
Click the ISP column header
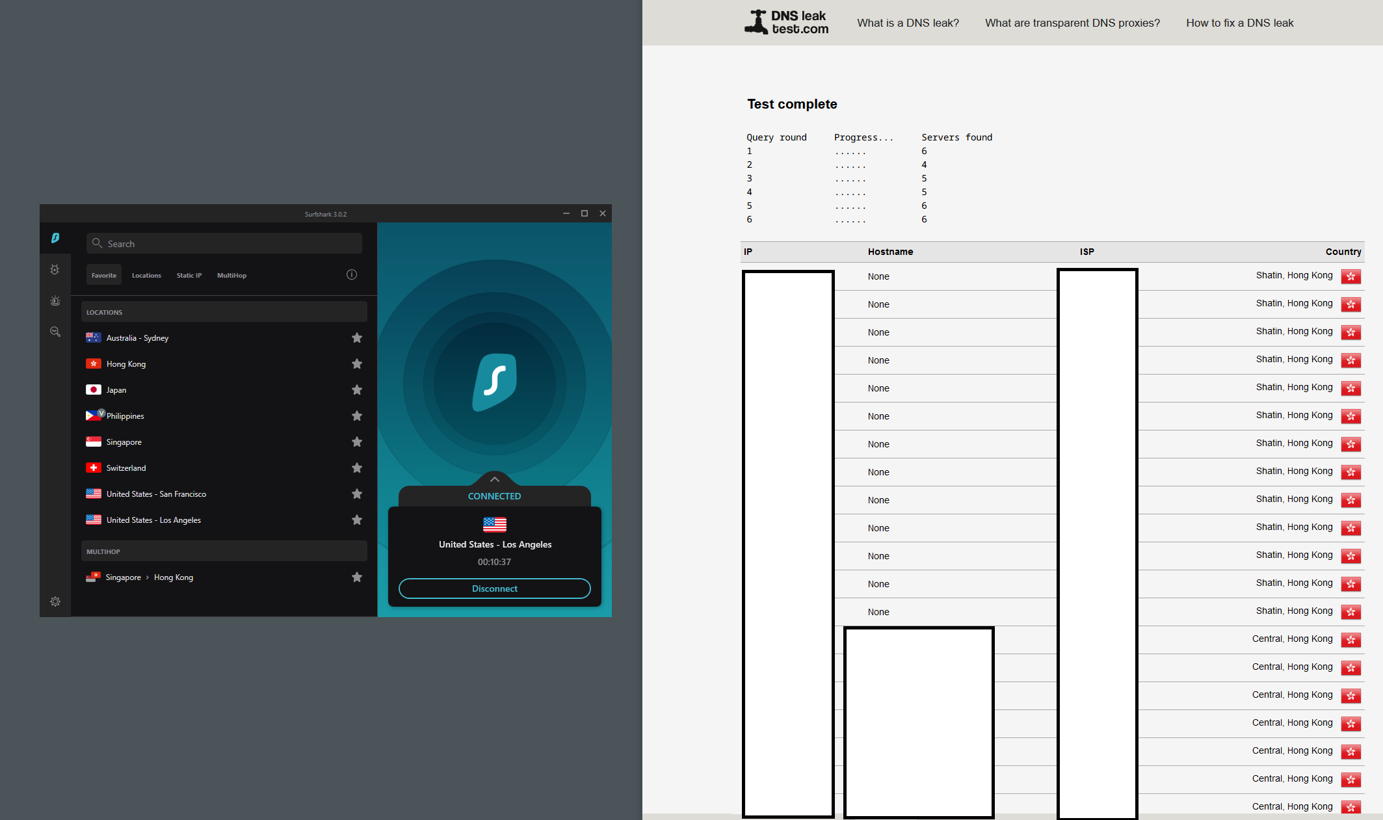click(x=1087, y=252)
